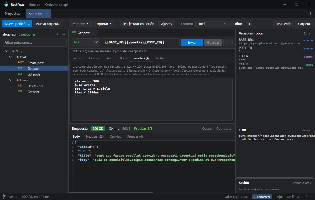Create a folder with Nueva carpeta
Image resolution: width=315 pixels, height=200 pixels.
(x=48, y=24)
